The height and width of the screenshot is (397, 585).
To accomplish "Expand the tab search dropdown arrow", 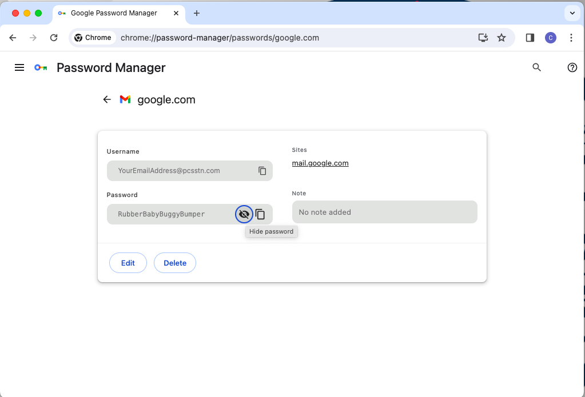I will [572, 13].
